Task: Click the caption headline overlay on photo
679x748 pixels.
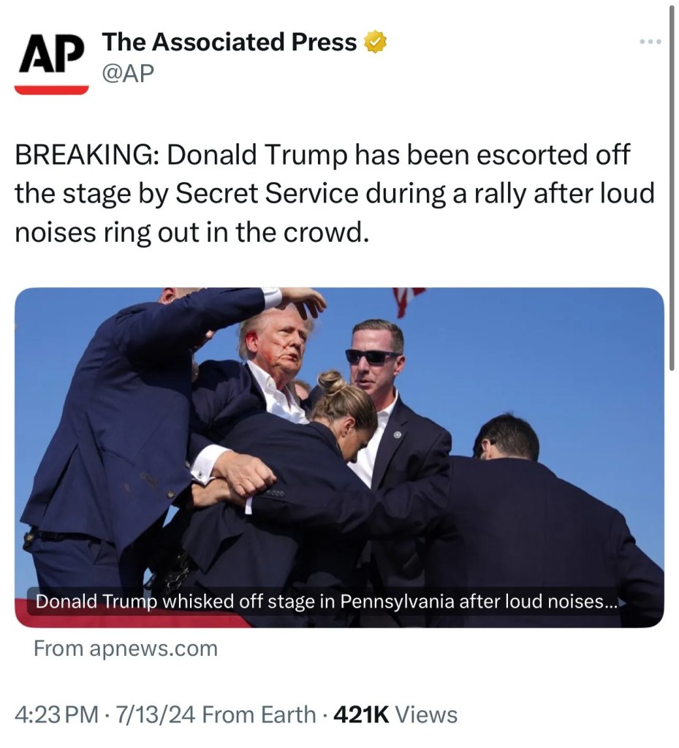Action: (322, 602)
